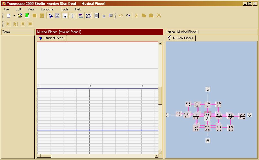This screenshot has height=160, width=259.
Task: Minimize the Tonescape window
Action: tap(245, 3)
